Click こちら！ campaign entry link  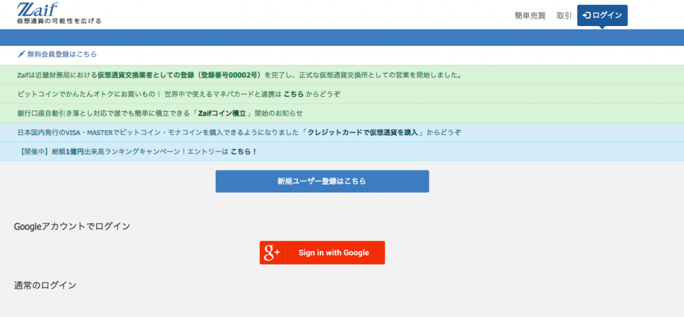pos(244,152)
